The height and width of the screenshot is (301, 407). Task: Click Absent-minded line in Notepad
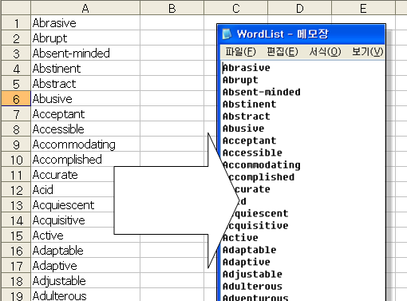pyautogui.click(x=262, y=92)
